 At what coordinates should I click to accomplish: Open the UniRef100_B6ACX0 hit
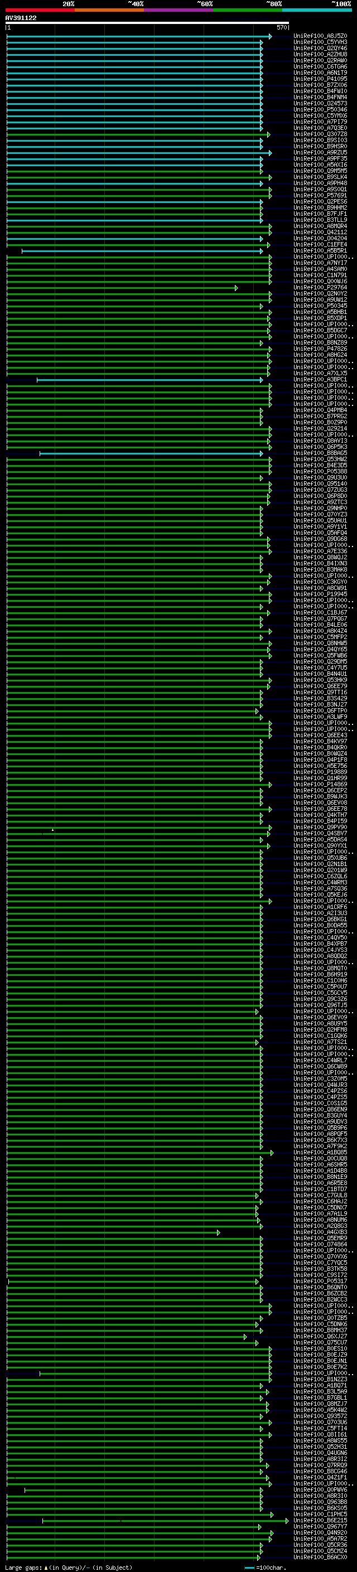pyautogui.click(x=320, y=1557)
